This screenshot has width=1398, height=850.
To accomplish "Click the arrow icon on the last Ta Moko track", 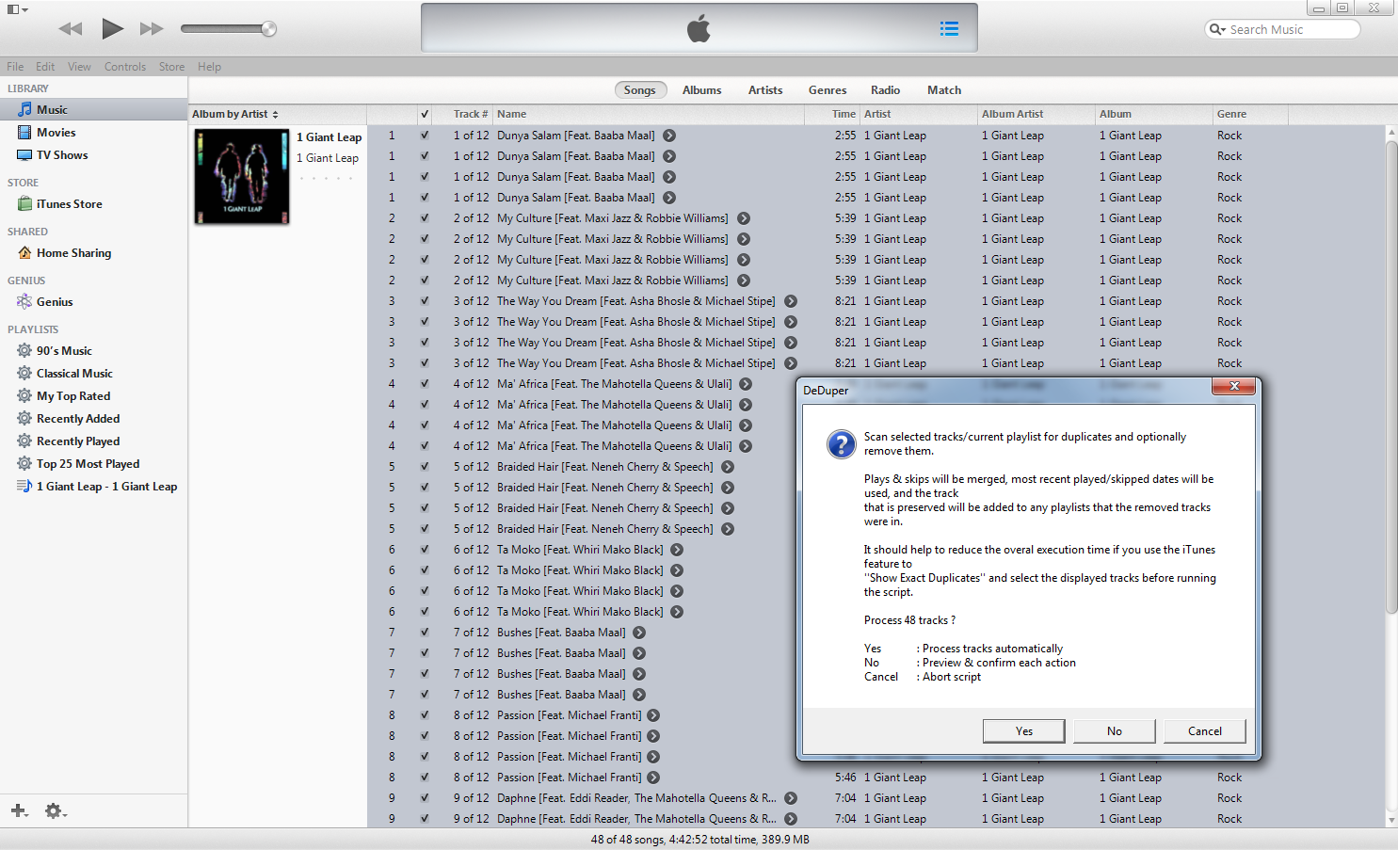I will pos(677,612).
